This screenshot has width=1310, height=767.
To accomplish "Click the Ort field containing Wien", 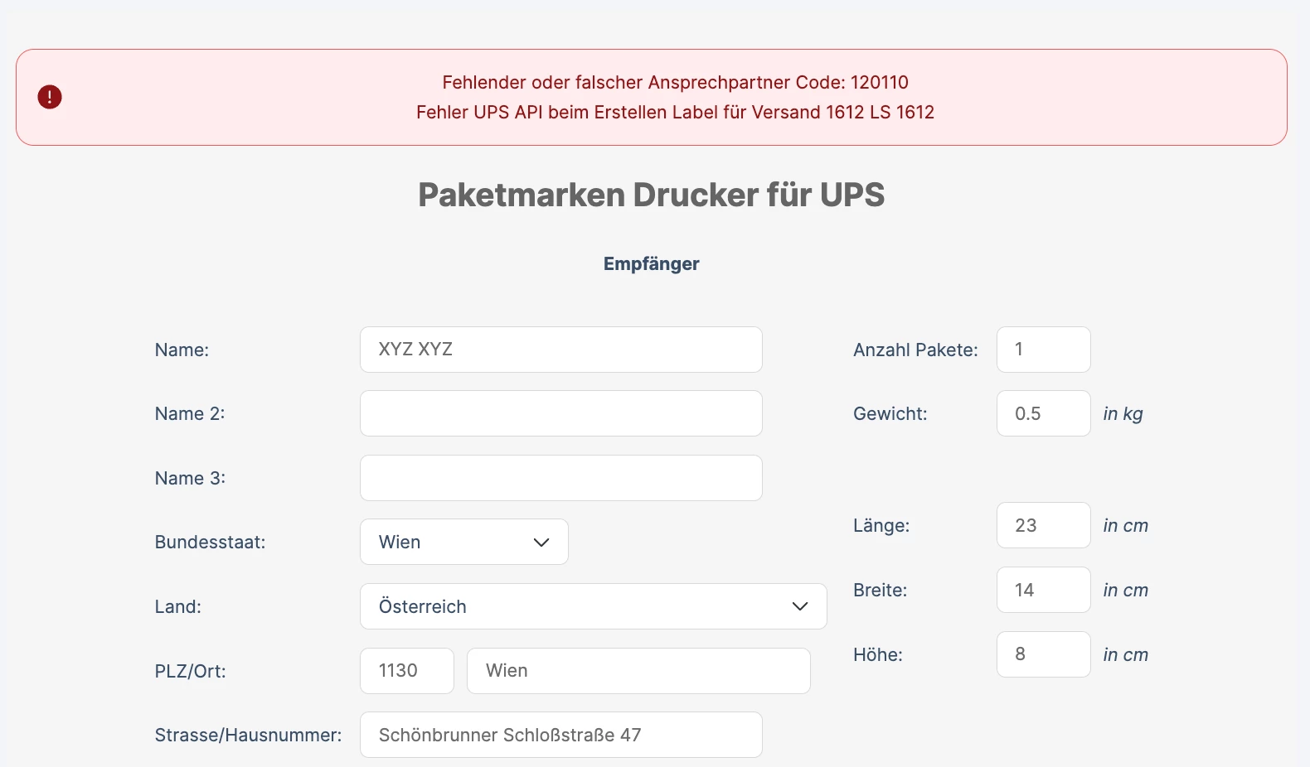I will pyautogui.click(x=638, y=671).
